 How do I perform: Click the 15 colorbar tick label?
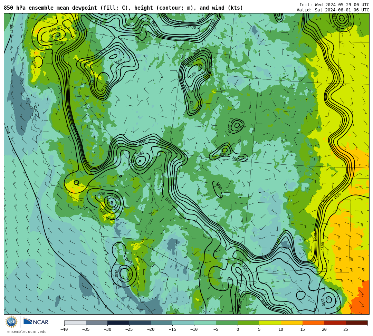pos(302,329)
